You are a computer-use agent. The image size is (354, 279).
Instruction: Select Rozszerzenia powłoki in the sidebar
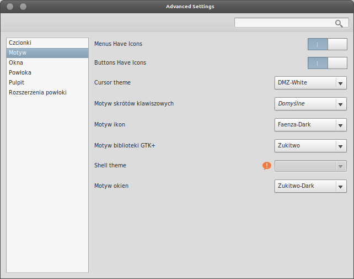(47, 93)
